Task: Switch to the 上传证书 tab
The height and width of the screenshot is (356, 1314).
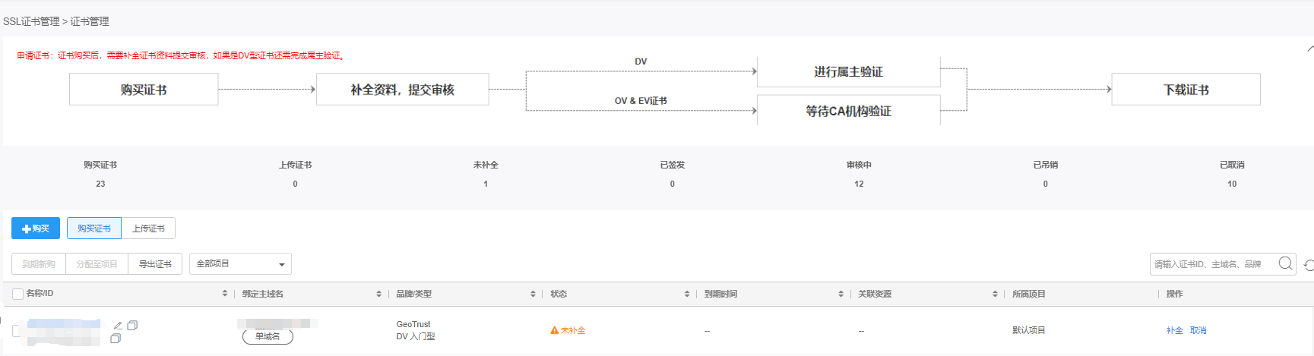Action: tap(148, 228)
